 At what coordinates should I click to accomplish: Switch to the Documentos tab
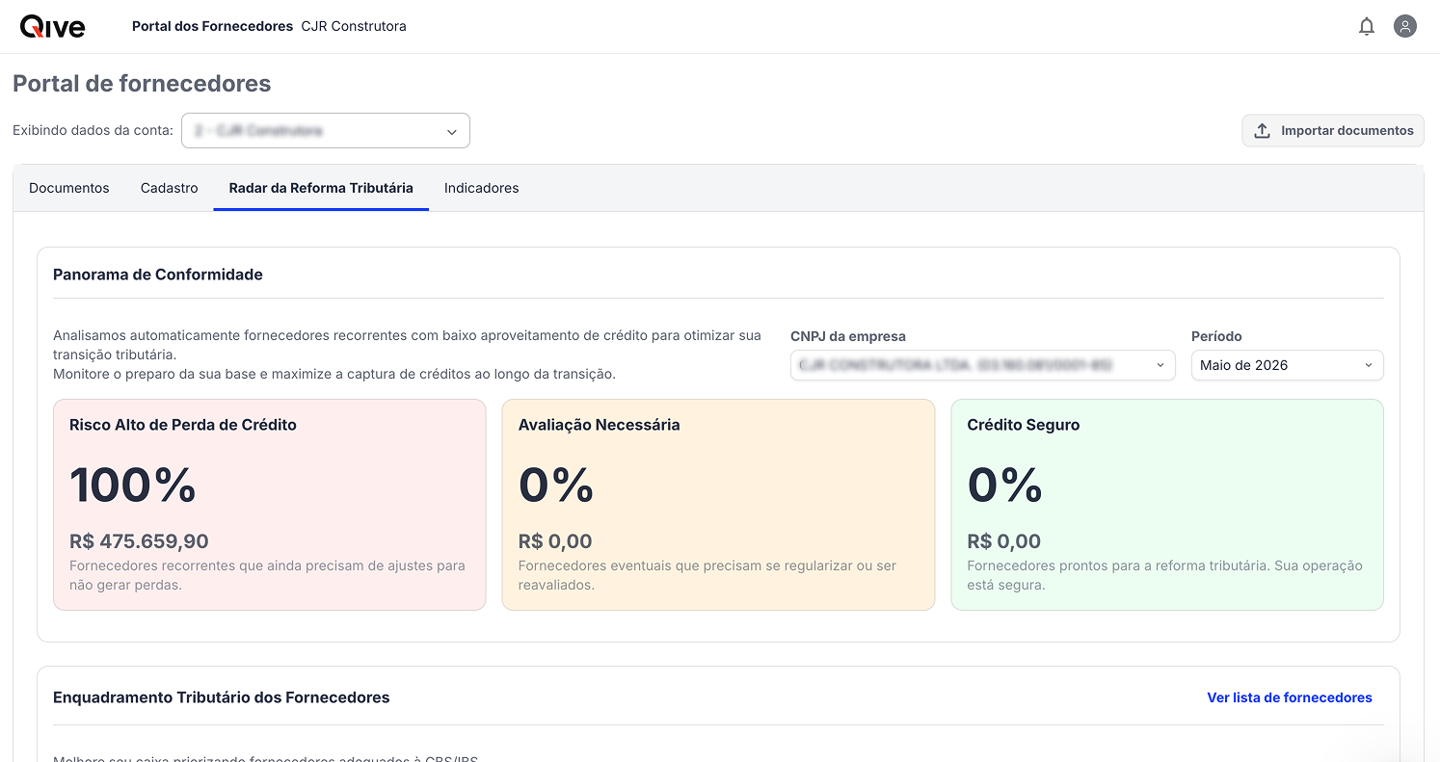pyautogui.click(x=69, y=188)
